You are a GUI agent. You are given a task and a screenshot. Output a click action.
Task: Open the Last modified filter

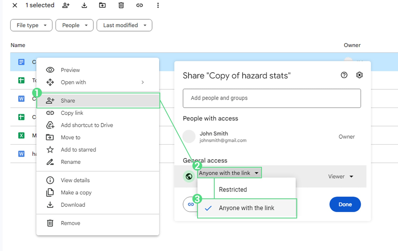pyautogui.click(x=124, y=25)
